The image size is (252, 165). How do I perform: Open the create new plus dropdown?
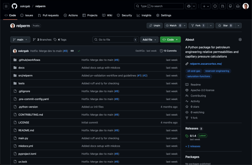tap(205, 6)
